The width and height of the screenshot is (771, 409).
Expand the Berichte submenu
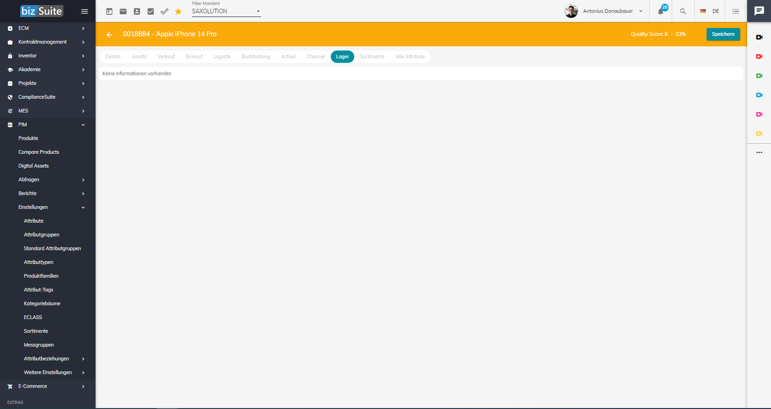point(48,193)
